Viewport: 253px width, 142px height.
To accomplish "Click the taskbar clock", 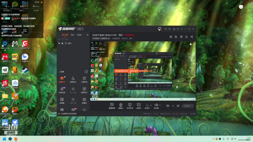I will pos(244,139).
